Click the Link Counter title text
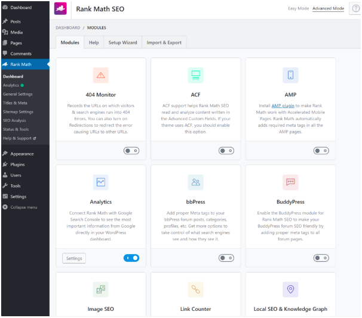Screen dimensions: 362x318 tap(195, 309)
